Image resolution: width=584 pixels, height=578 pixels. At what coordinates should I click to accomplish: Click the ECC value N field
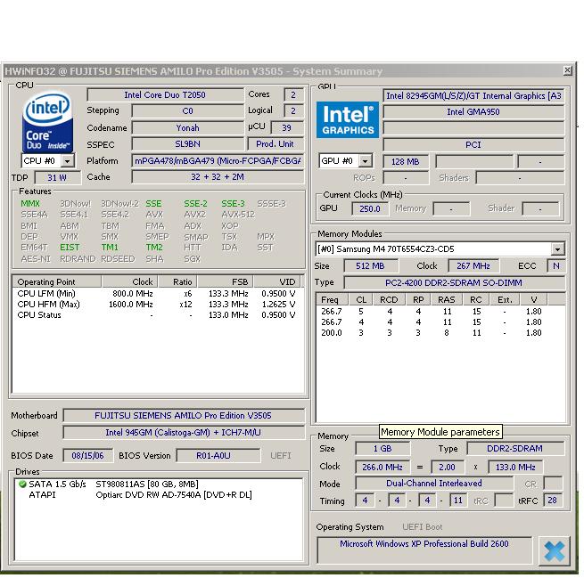556,266
